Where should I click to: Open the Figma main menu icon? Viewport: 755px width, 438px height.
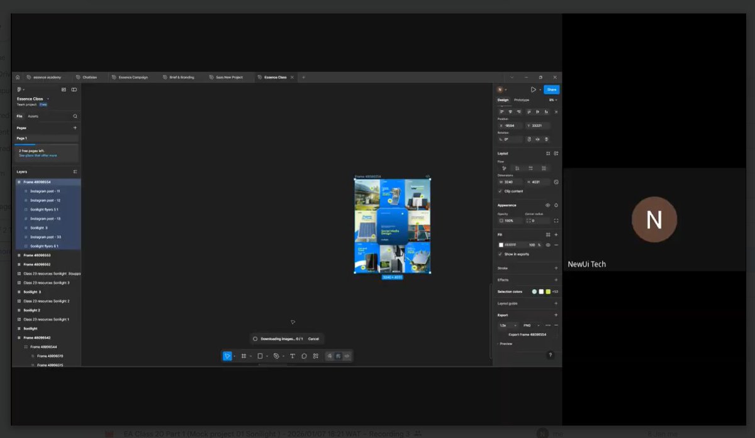click(x=20, y=90)
